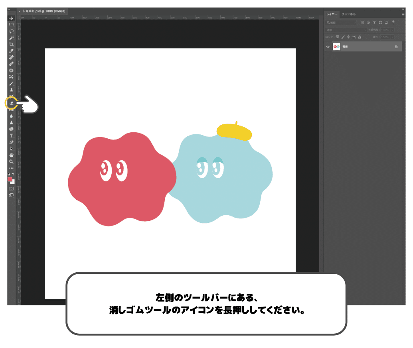
Task: Select the 背景 layer thumbnail
Action: click(336, 47)
